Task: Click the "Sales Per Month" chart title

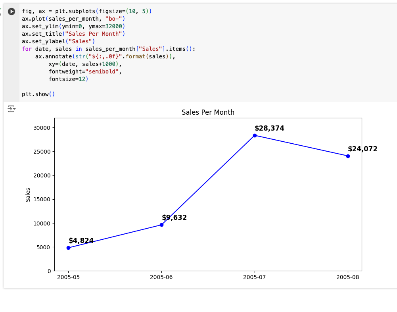Action: [208, 112]
